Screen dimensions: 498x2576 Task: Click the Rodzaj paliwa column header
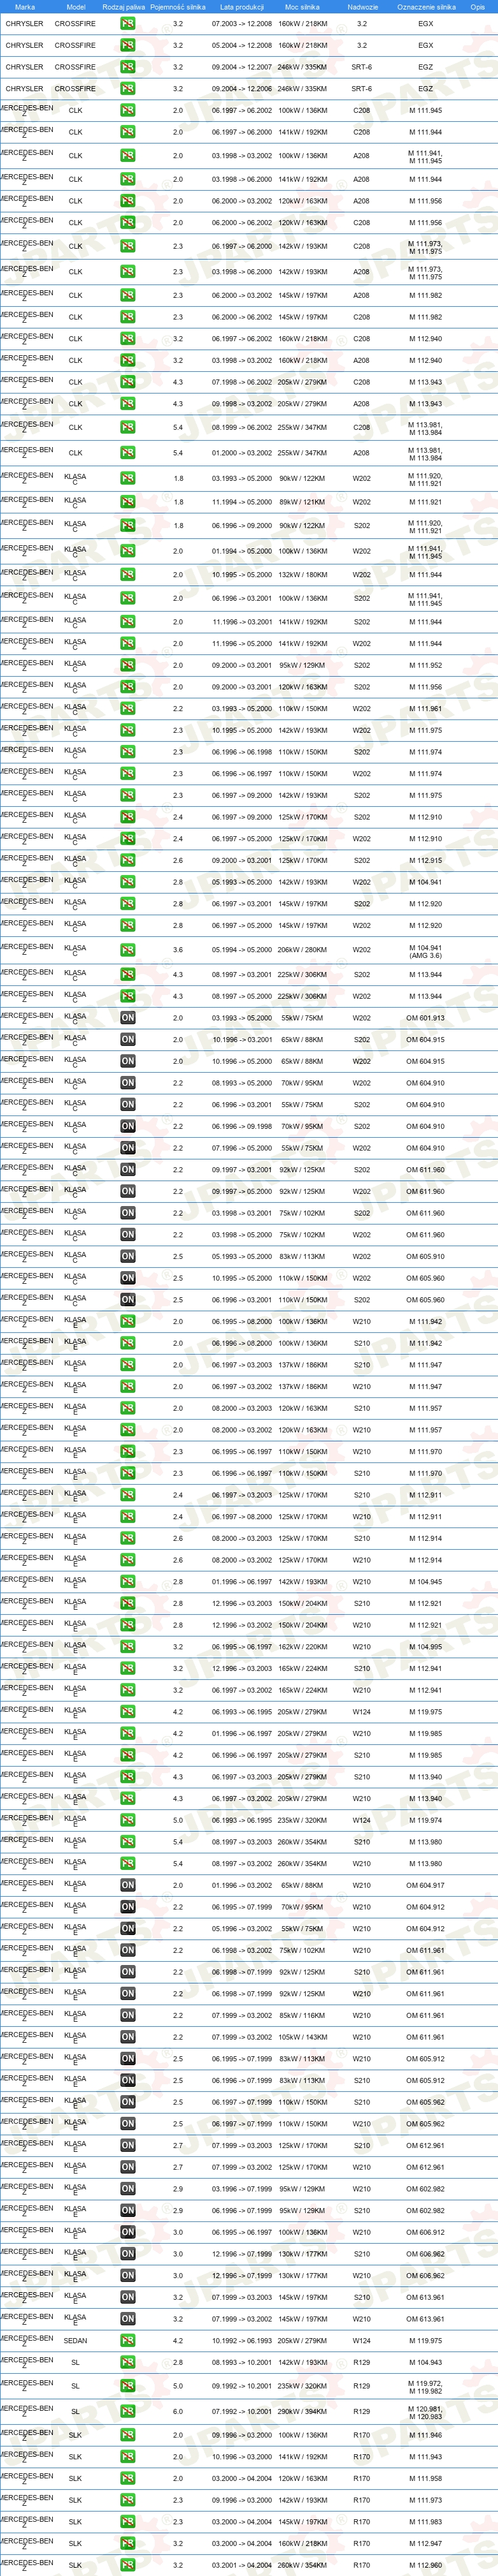(x=124, y=7)
